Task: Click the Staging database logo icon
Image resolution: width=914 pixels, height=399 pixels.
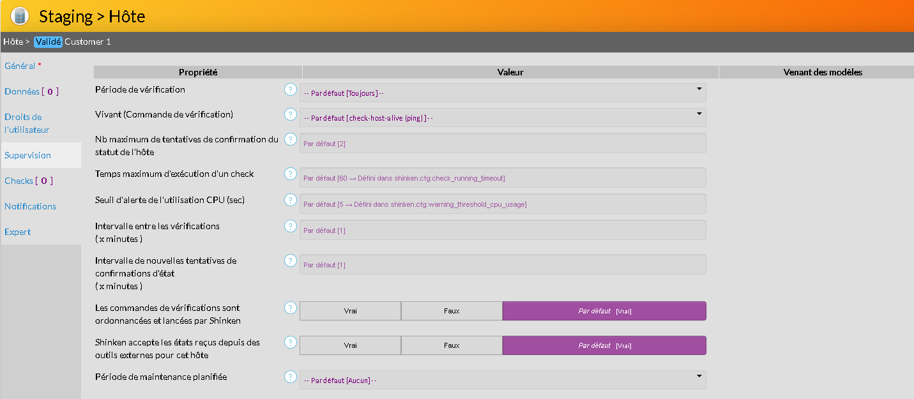Action: click(19, 15)
